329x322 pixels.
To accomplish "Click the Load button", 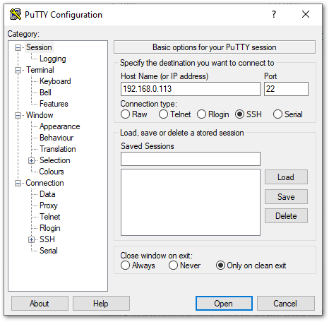I will point(286,177).
